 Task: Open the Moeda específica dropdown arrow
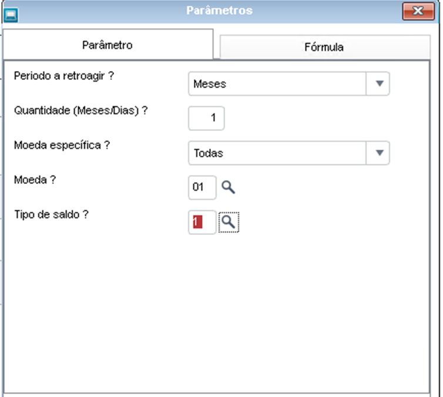[x=379, y=153]
